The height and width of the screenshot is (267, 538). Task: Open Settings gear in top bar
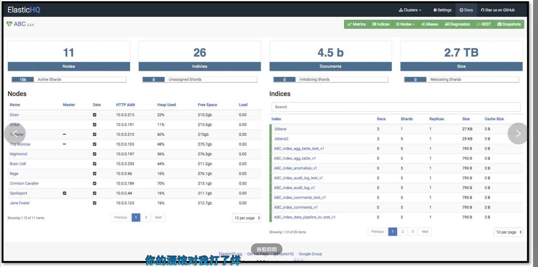[x=442, y=10]
